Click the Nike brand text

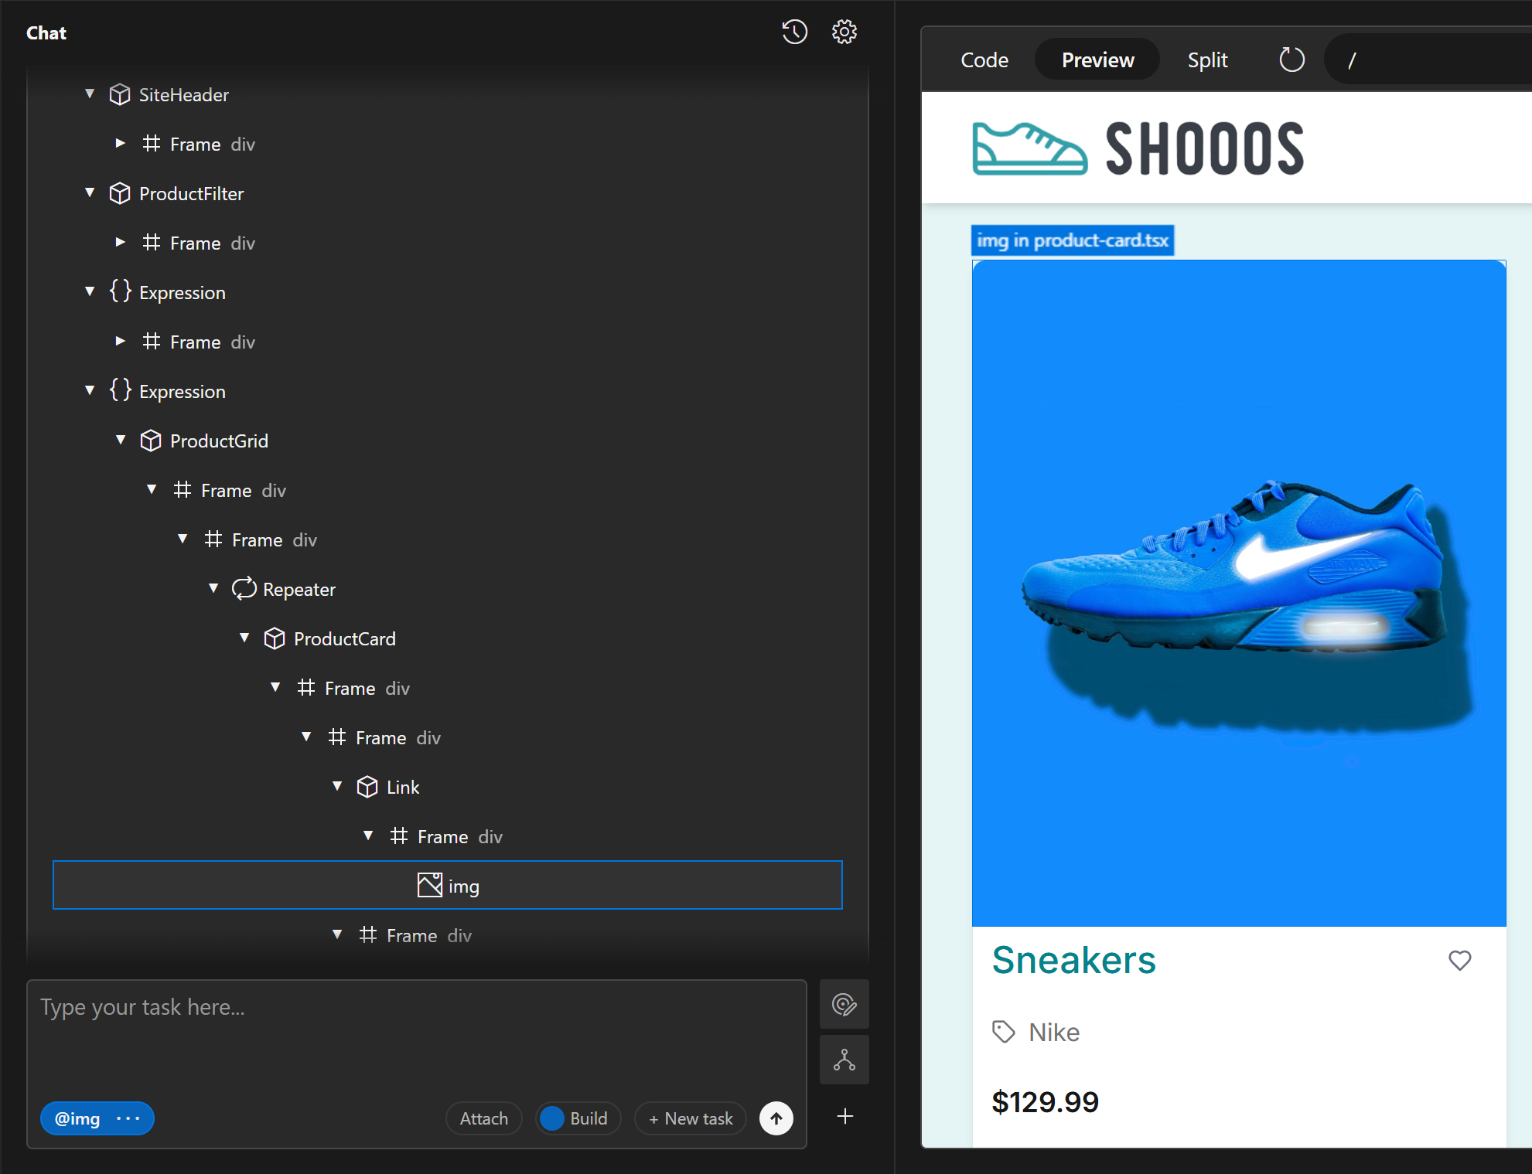1054,1033
